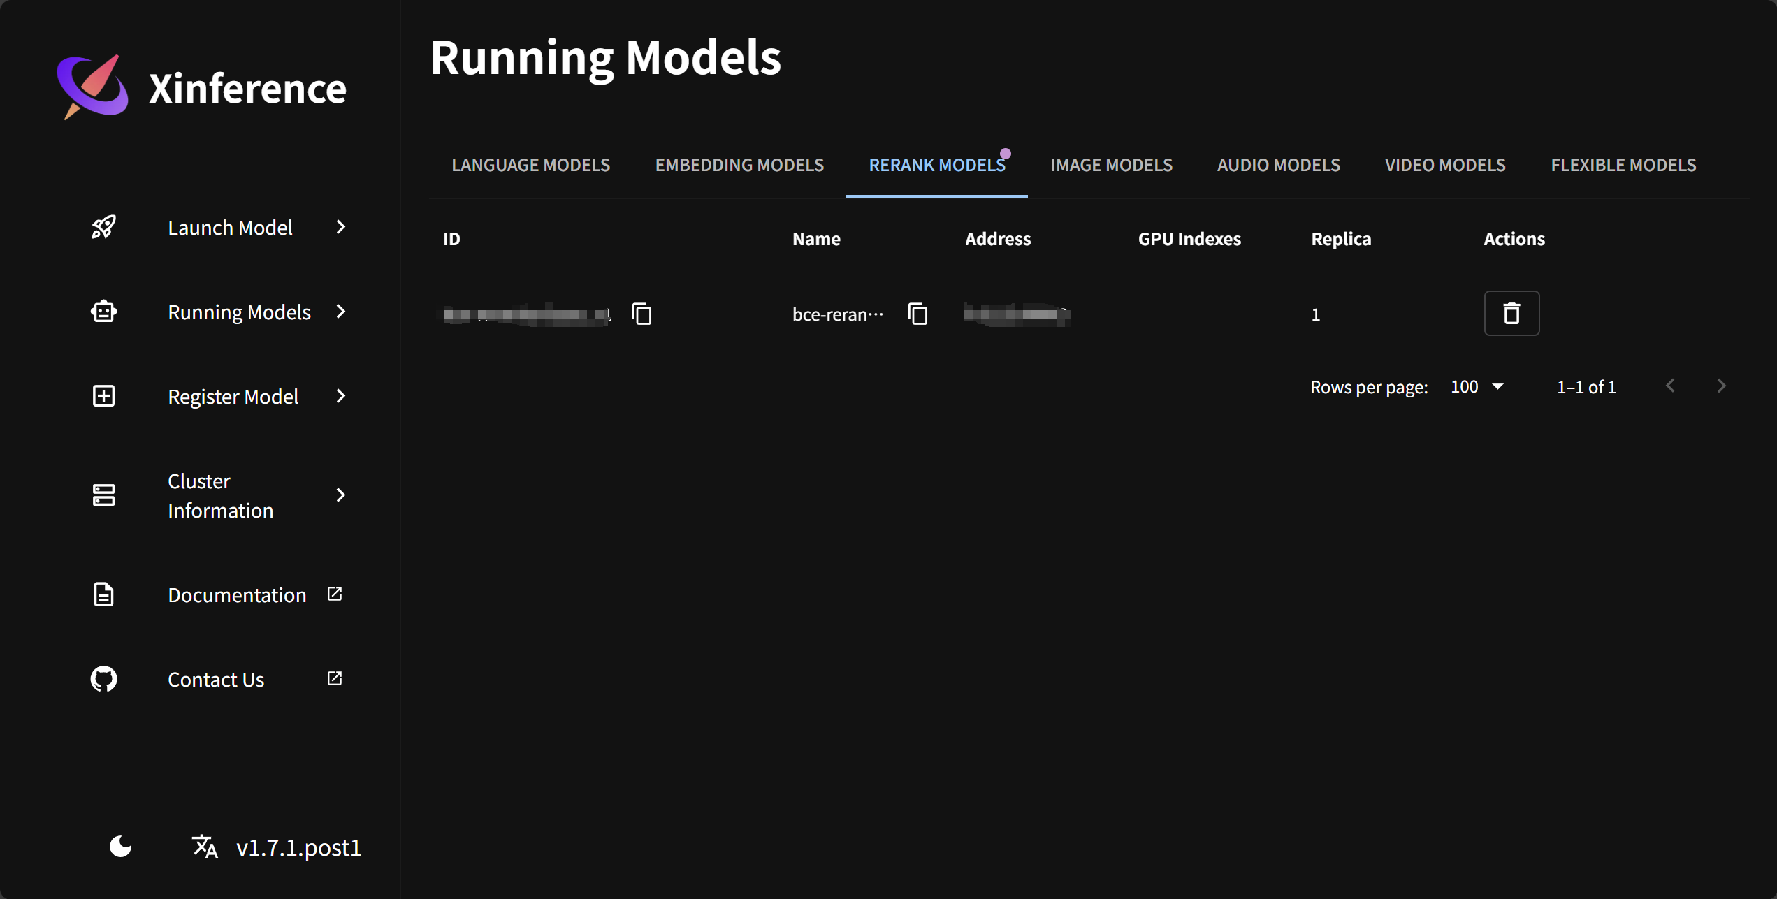Go to the next table page

pyautogui.click(x=1721, y=386)
